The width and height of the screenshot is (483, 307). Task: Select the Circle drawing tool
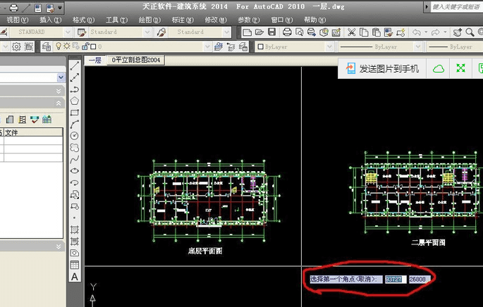coord(75,136)
